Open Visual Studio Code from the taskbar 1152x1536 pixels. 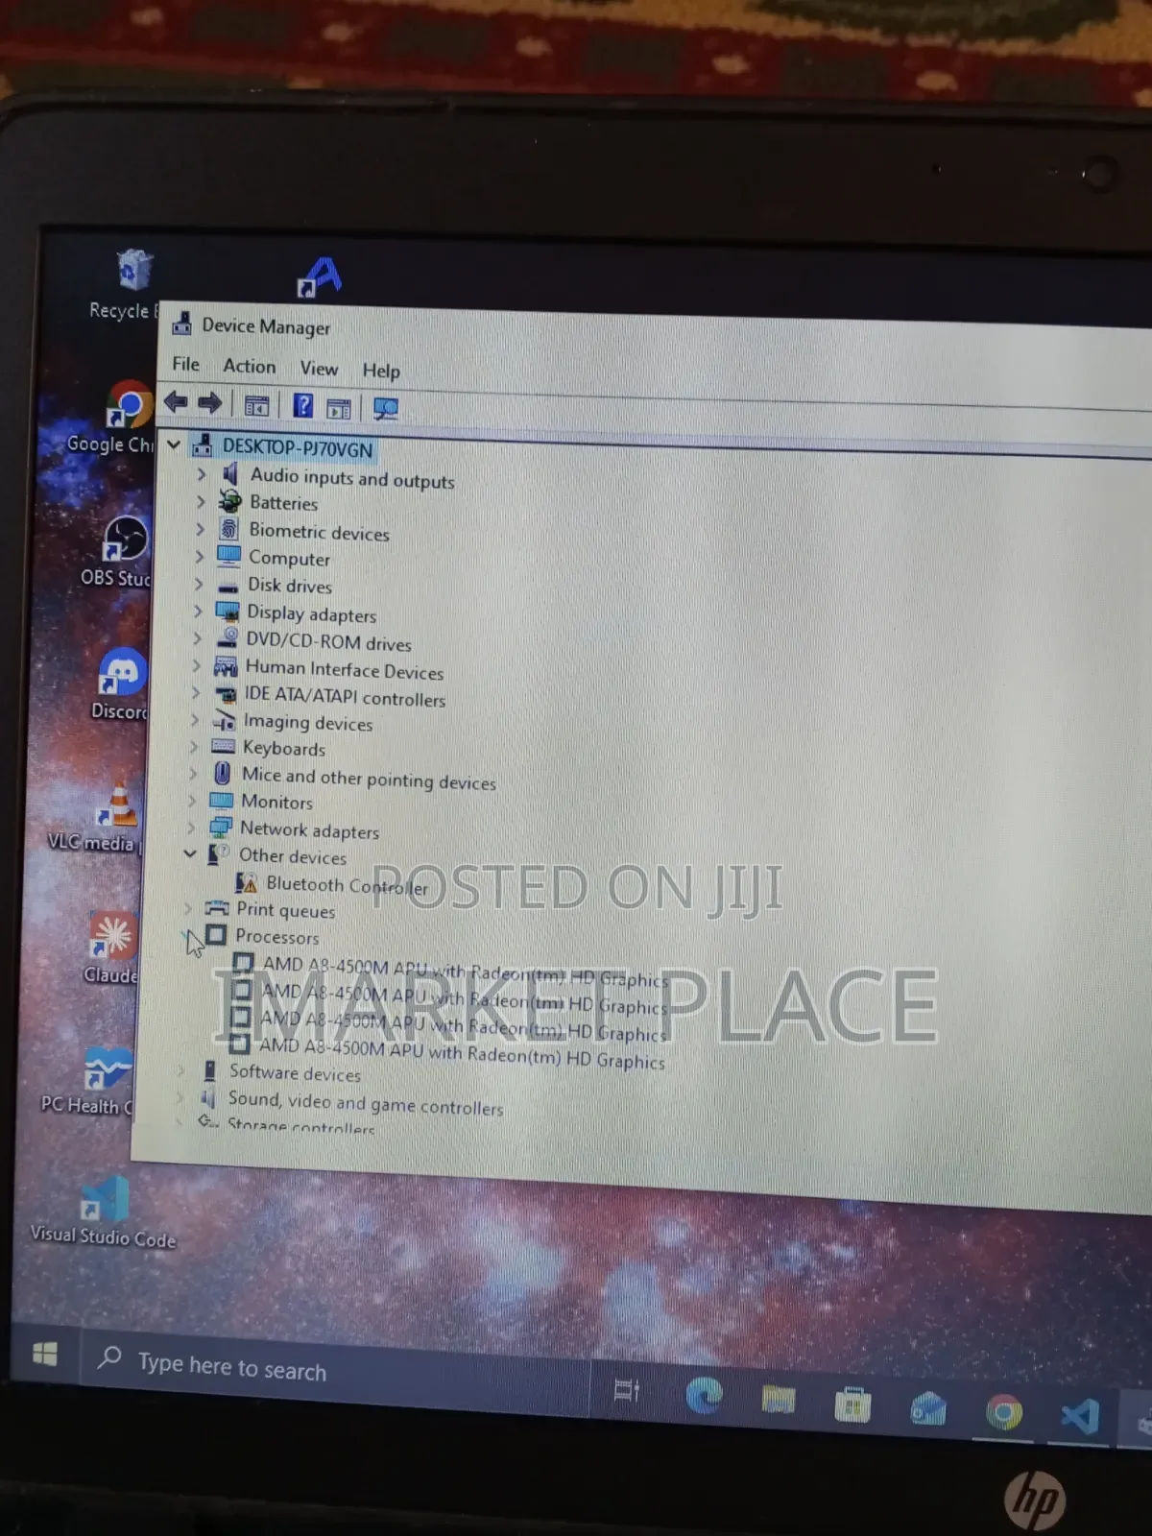pos(1080,1417)
